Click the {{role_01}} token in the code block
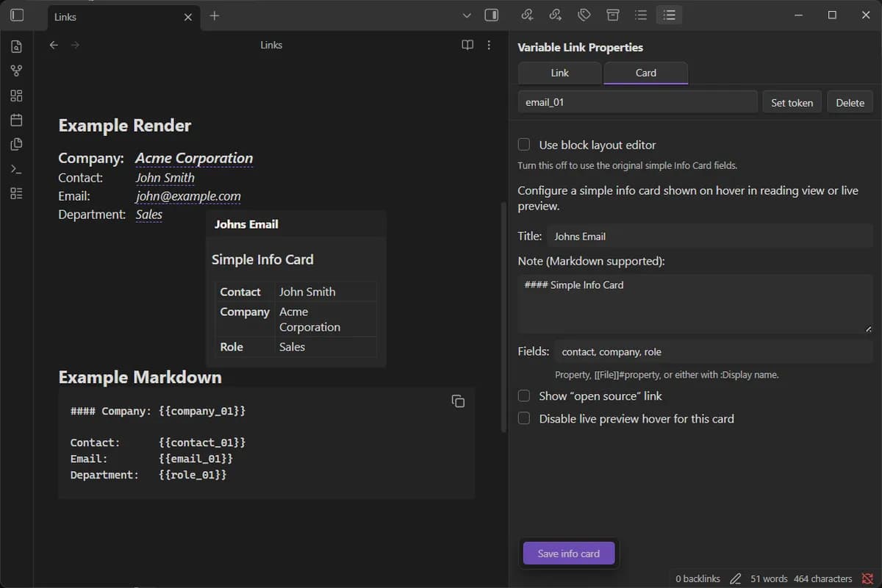 [193, 475]
